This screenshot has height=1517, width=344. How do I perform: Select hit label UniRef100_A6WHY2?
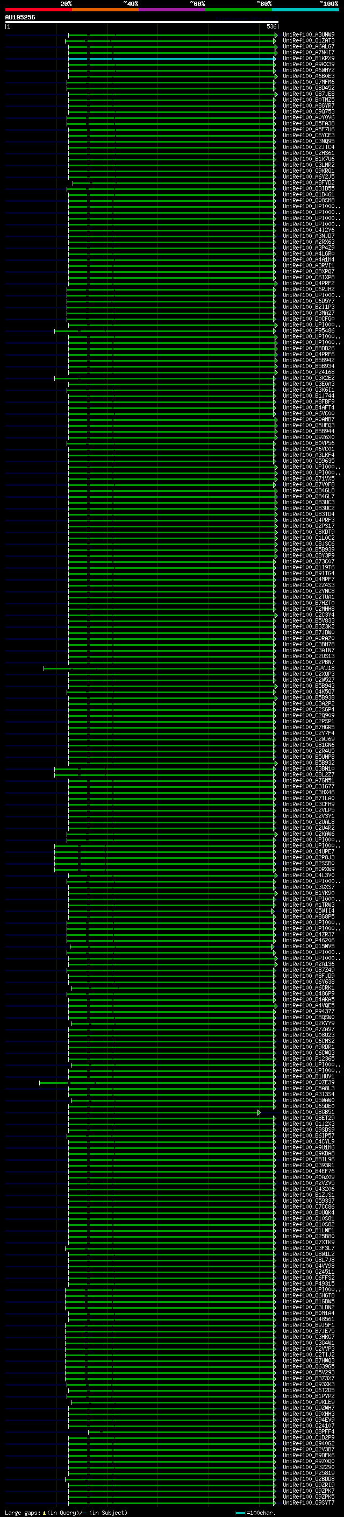[308, 70]
